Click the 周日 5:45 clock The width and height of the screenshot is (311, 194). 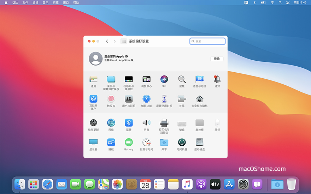[300, 2]
